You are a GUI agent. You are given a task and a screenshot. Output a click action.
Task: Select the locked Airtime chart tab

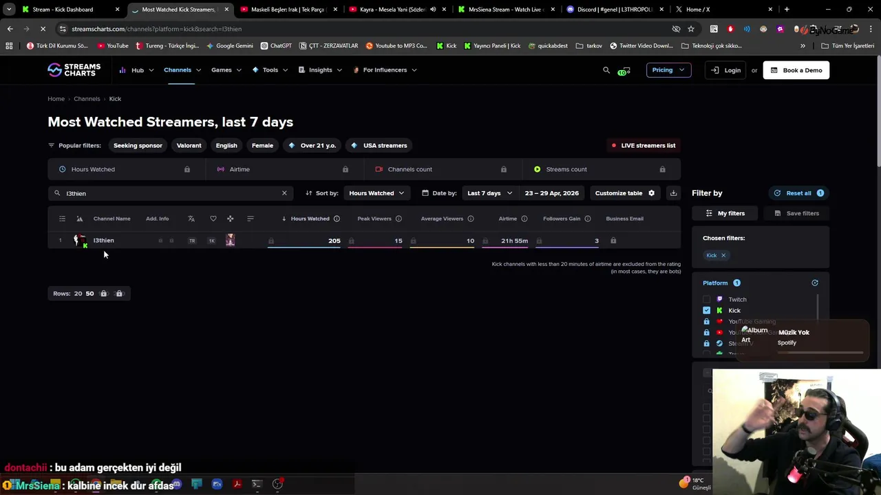tap(284, 169)
